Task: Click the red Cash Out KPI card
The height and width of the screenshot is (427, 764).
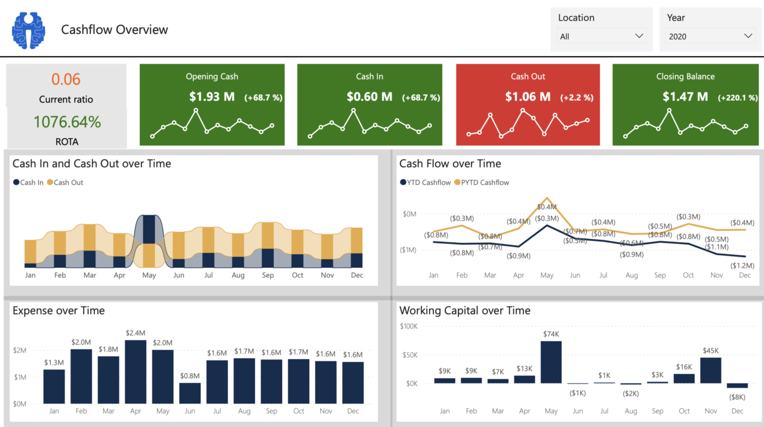Action: (x=528, y=104)
